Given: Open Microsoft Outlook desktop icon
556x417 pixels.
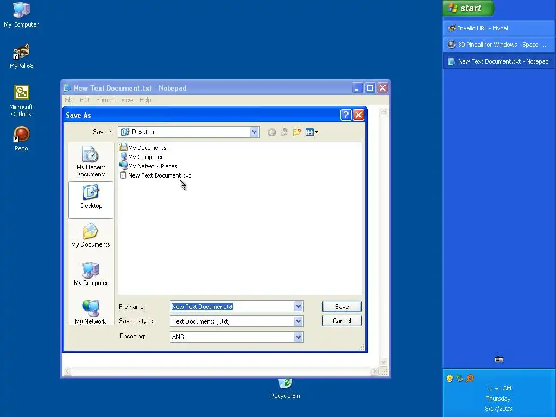Looking at the screenshot, I should pyautogui.click(x=21, y=100).
